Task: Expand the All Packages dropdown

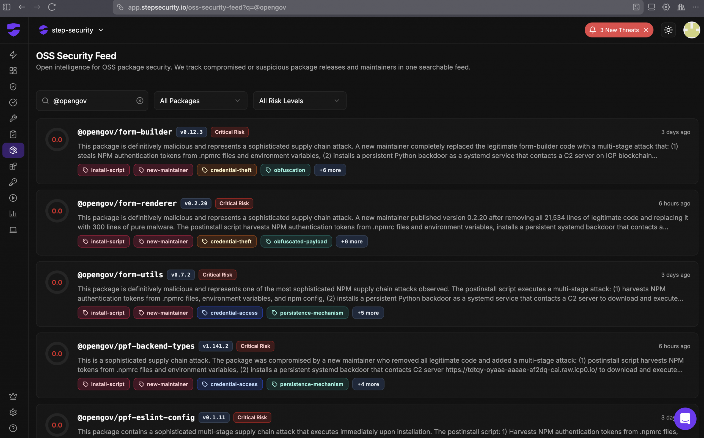Action: (x=200, y=100)
